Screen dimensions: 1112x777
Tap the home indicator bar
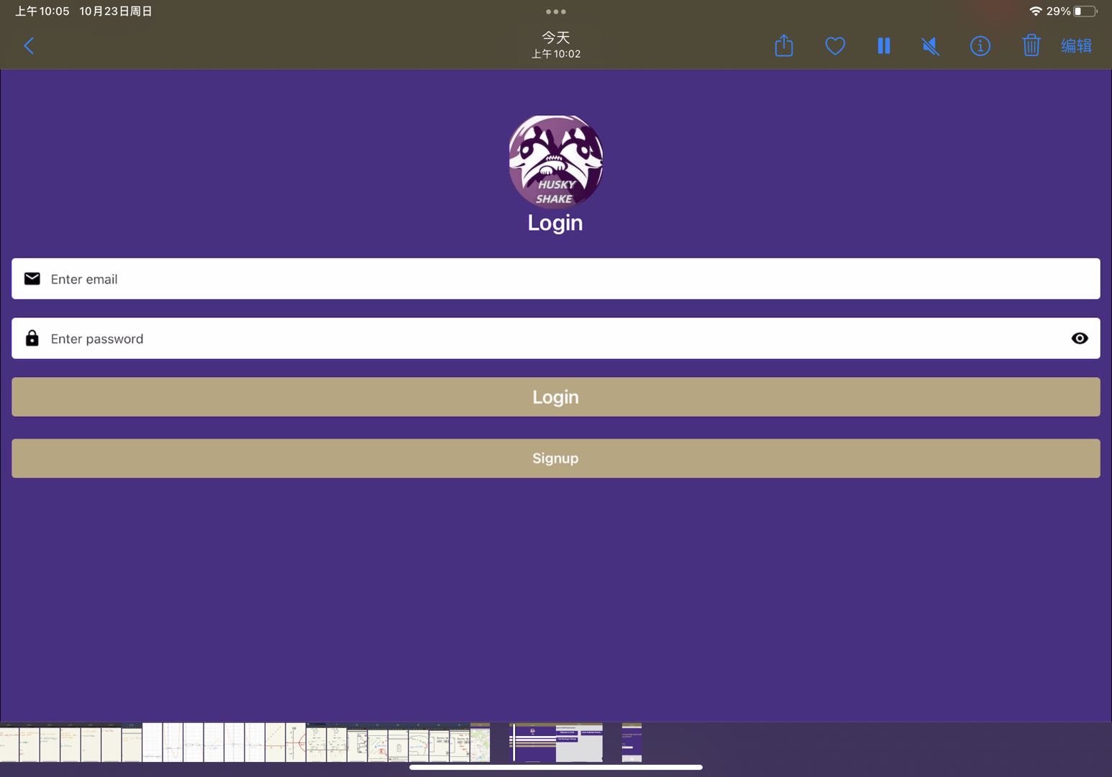tap(555, 768)
